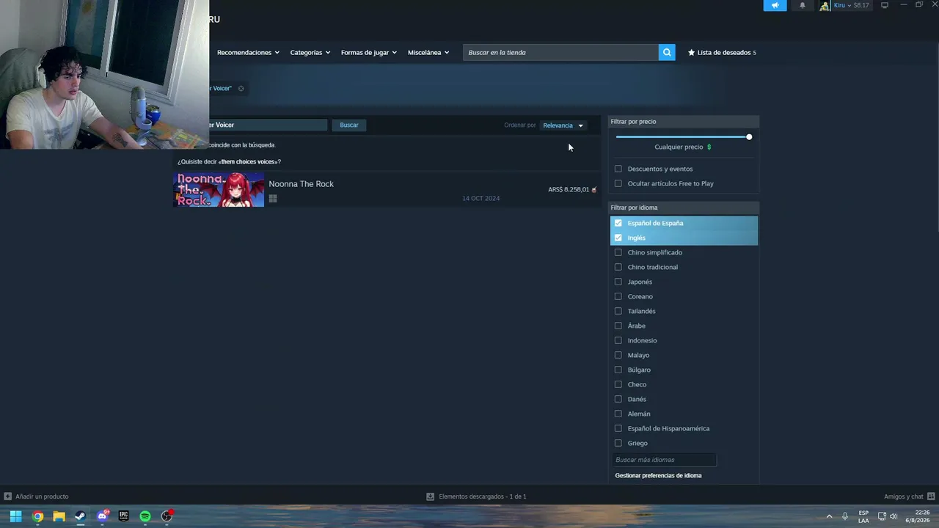Viewport: 939px width, 528px height.
Task: Open the Lista de deseados star link
Action: [722, 52]
